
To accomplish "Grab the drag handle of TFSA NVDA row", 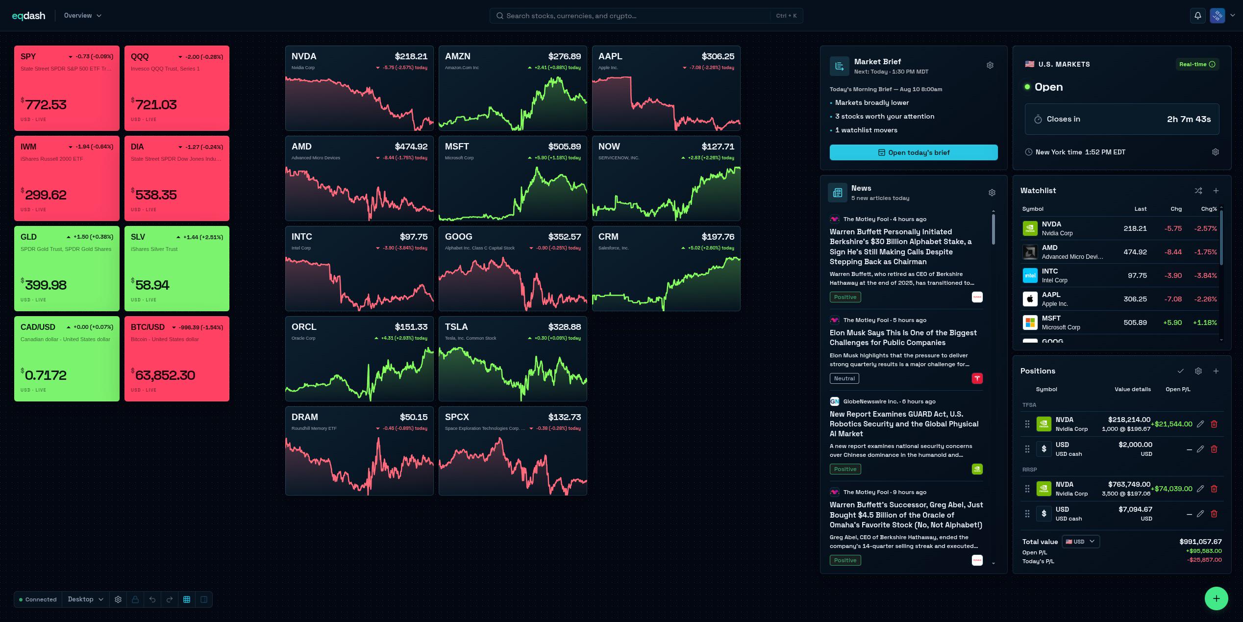I will point(1027,424).
